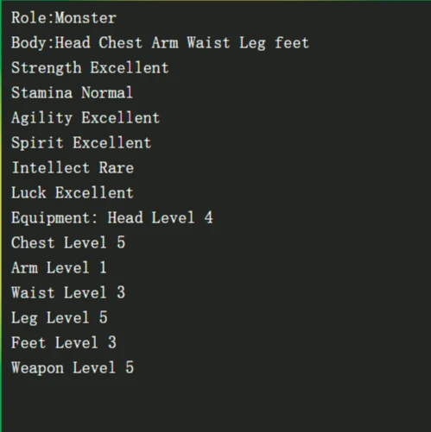Viewport: 431px width, 432px height.
Task: Click the word Arm in Body line
Action: tap(165, 43)
